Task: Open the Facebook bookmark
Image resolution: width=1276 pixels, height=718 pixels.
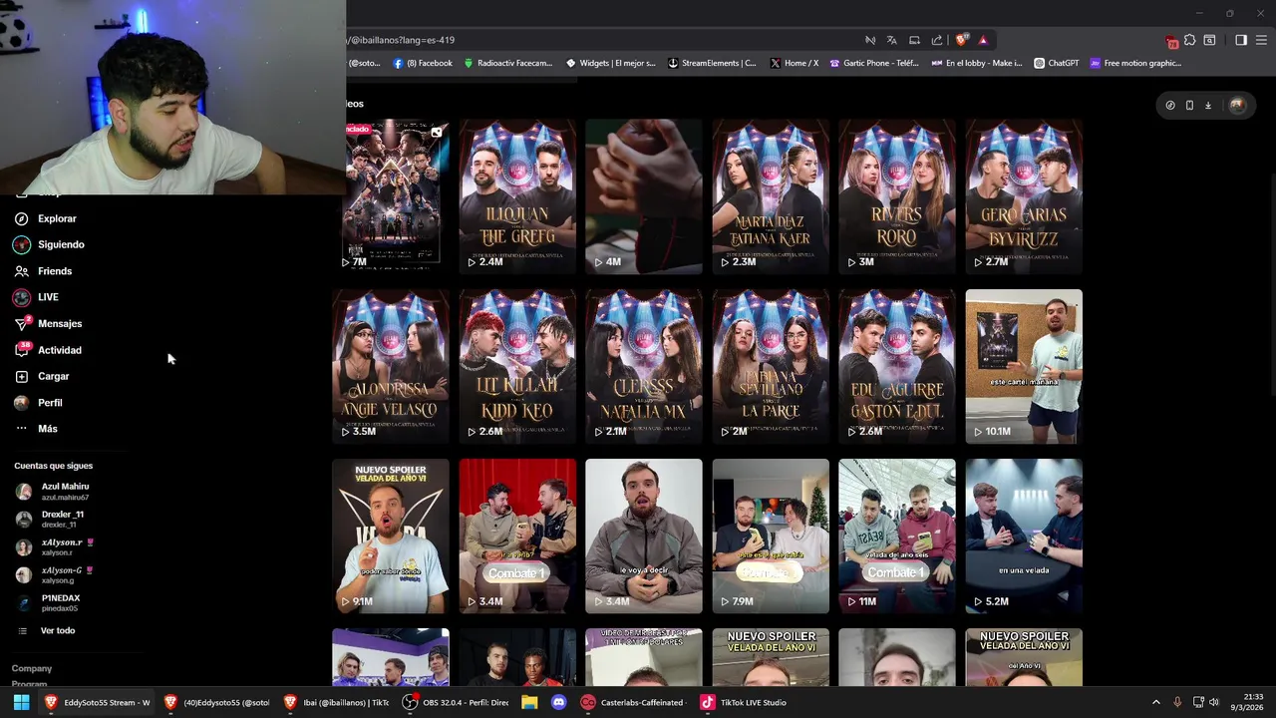Action: click(423, 63)
